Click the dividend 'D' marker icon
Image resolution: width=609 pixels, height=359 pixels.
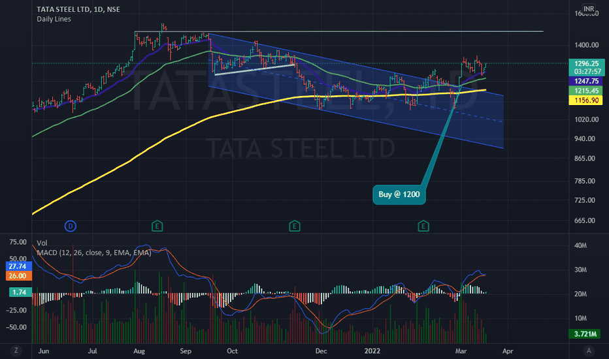pos(71,226)
